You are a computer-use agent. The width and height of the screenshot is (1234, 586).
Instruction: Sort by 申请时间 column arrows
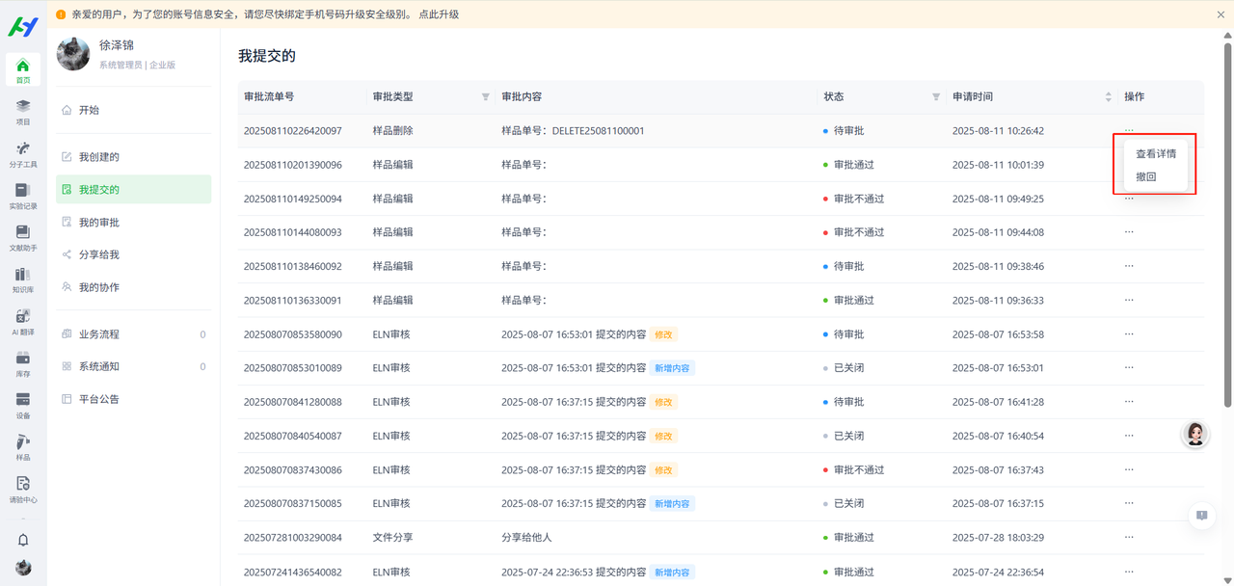(x=1108, y=97)
